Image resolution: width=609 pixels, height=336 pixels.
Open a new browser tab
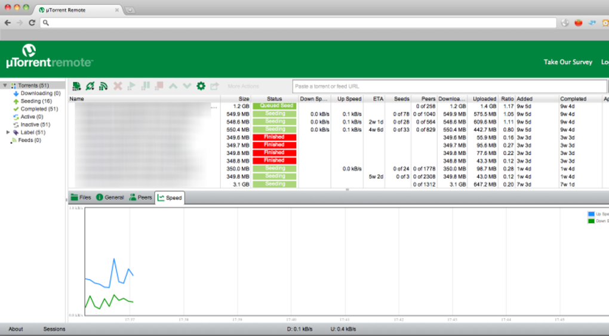[x=130, y=10]
